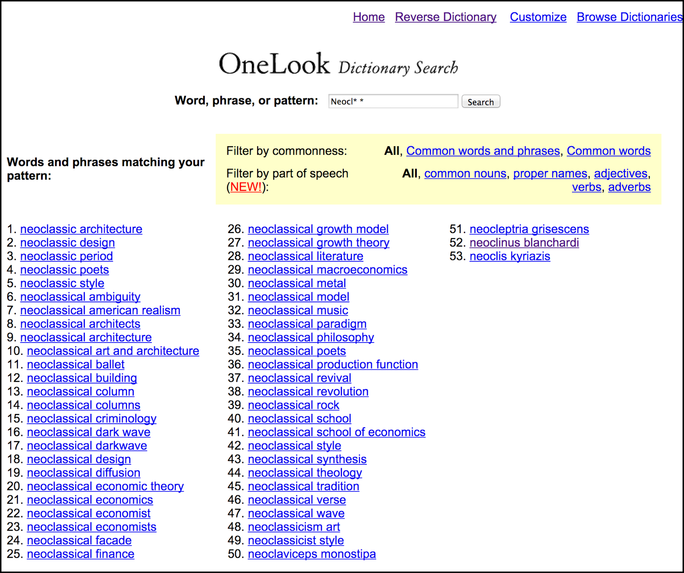
Task: Open neoclassic poets entry
Action: [65, 270]
